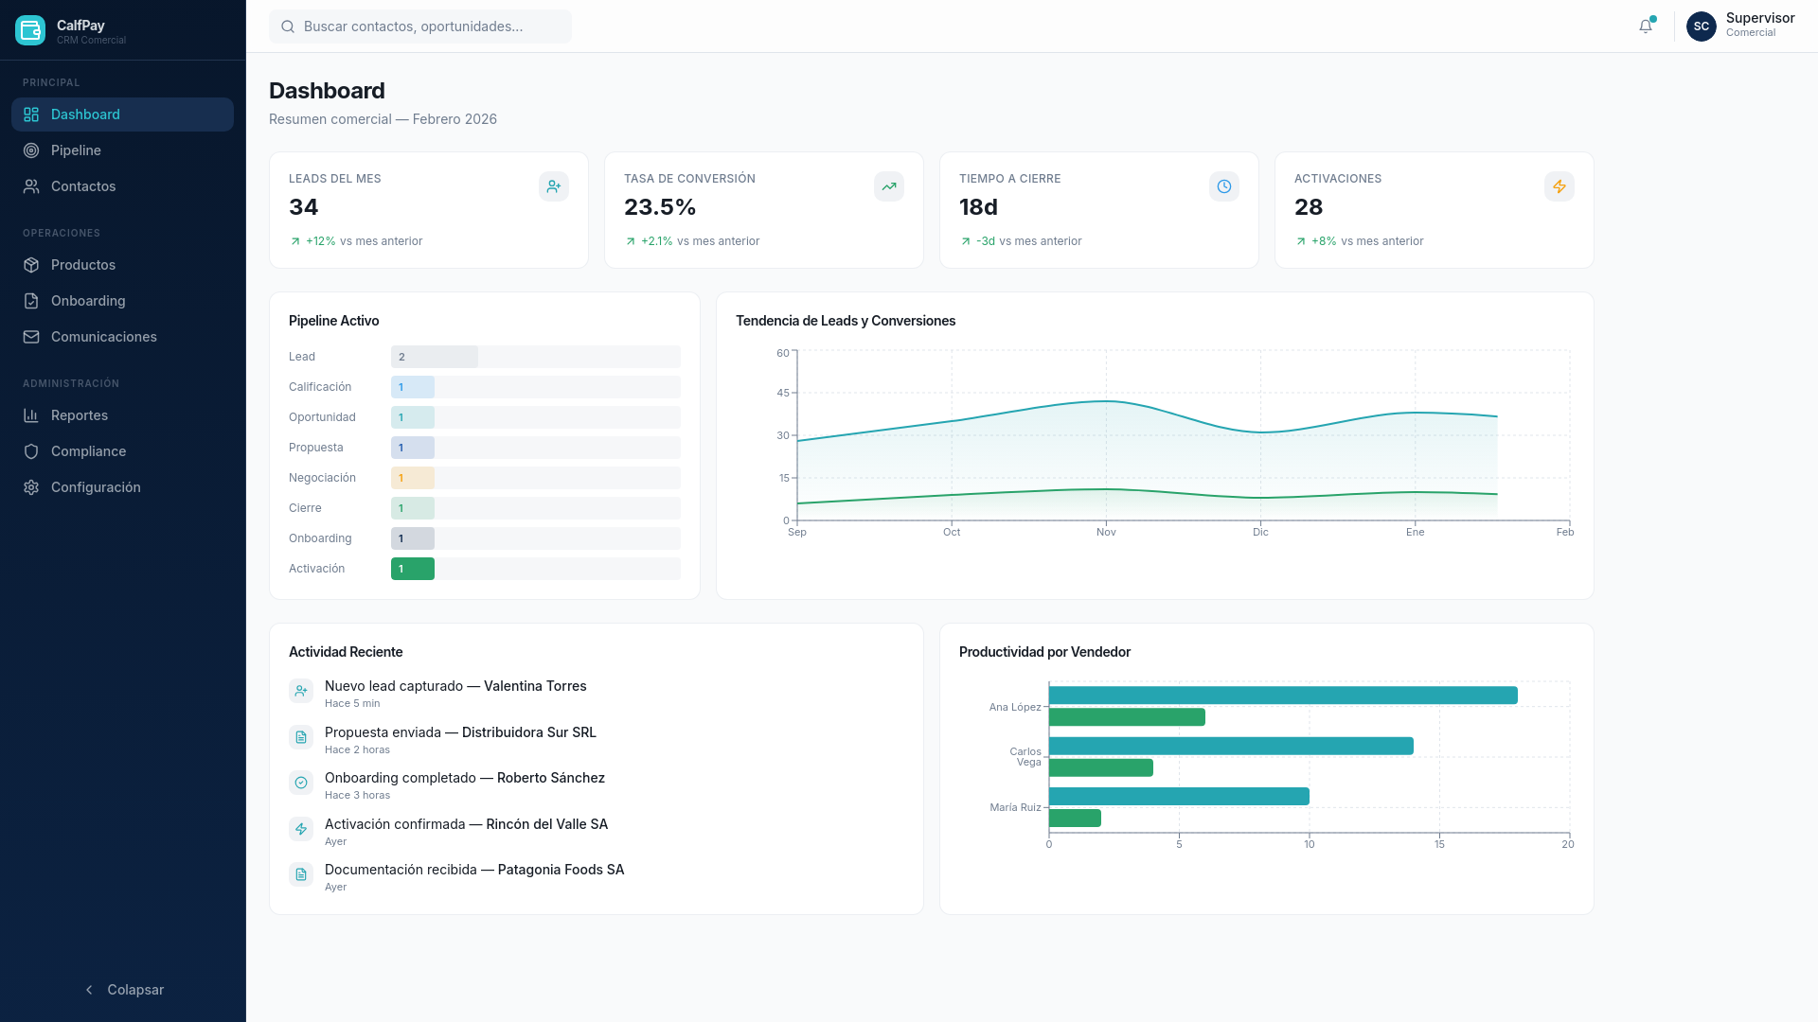This screenshot has height=1022, width=1818.
Task: Click the SC user avatar
Action: 1702,26
